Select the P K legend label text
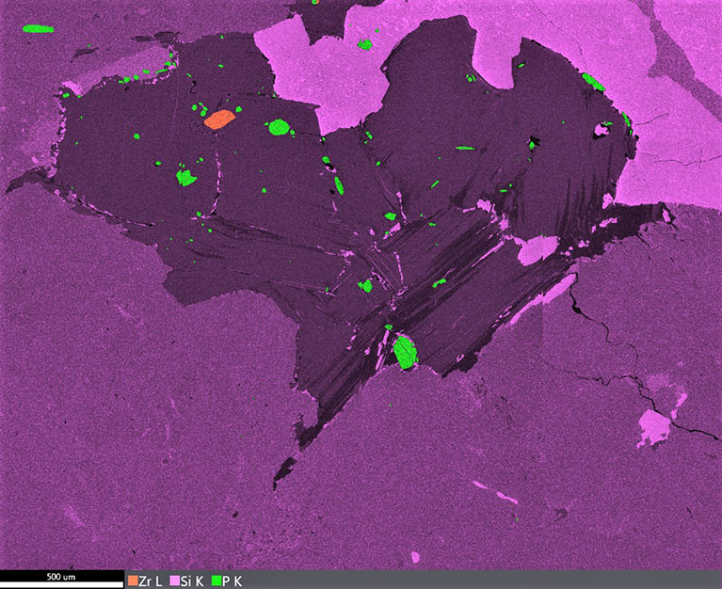The height and width of the screenshot is (589, 722). coord(233,581)
